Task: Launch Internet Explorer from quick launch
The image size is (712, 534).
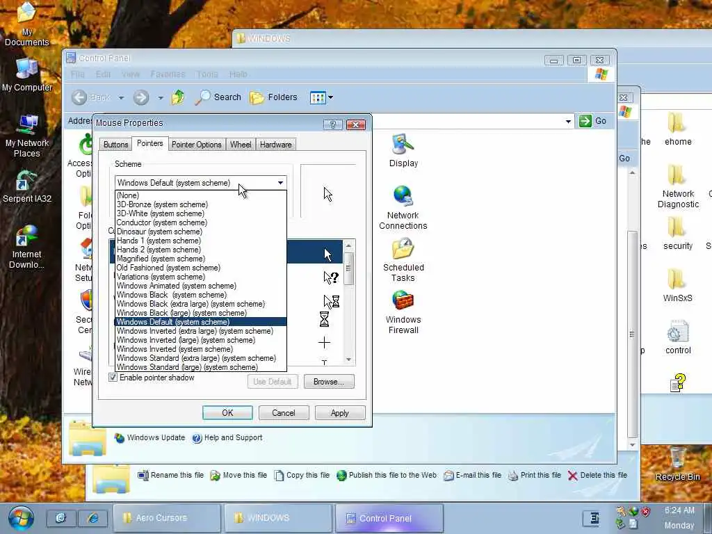Action: (x=93, y=517)
